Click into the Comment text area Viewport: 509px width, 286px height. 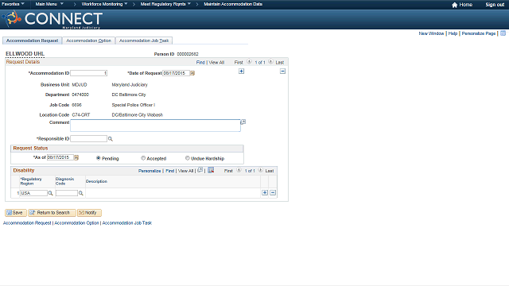[155, 126]
